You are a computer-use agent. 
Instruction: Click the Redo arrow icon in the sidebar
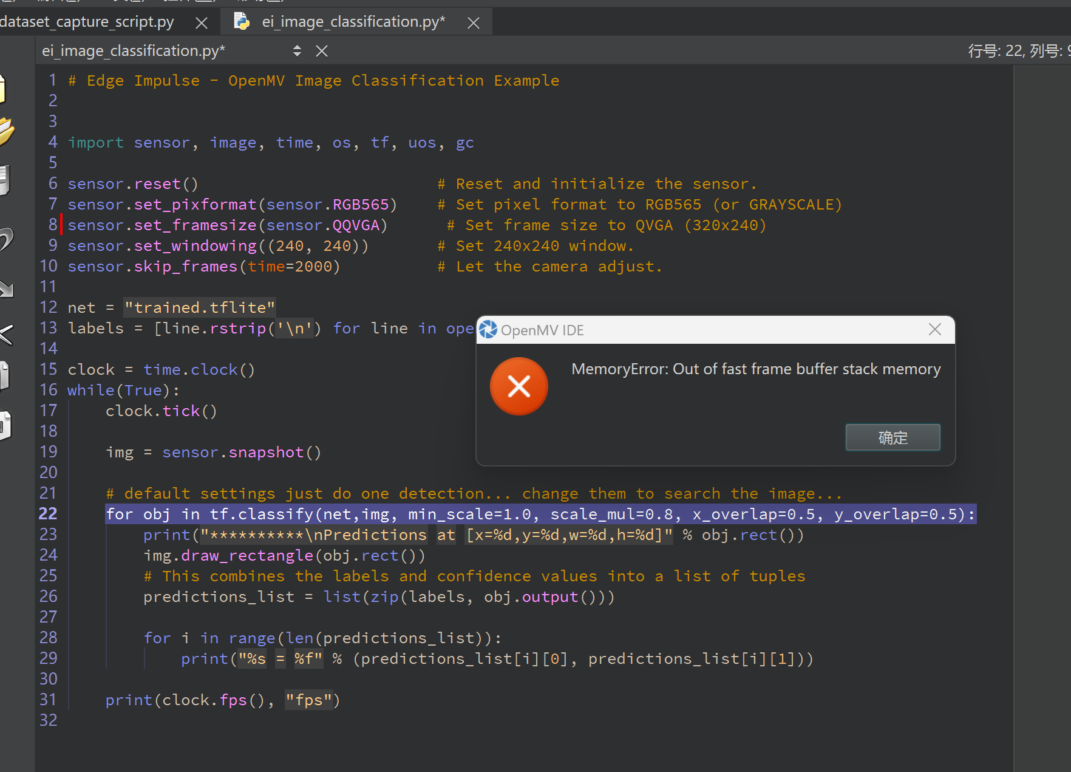[x=6, y=289]
